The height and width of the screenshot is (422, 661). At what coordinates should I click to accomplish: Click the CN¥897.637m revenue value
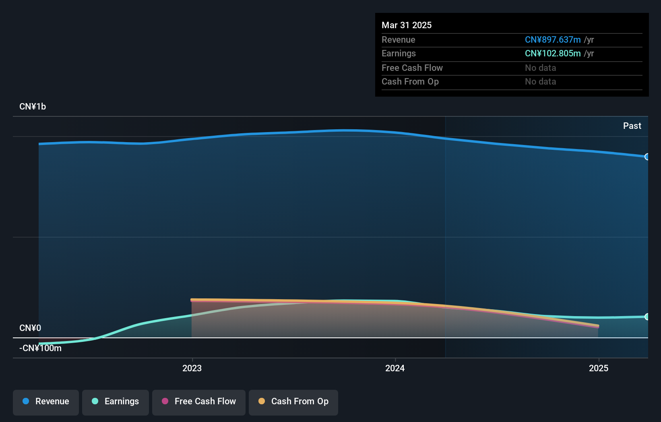553,39
